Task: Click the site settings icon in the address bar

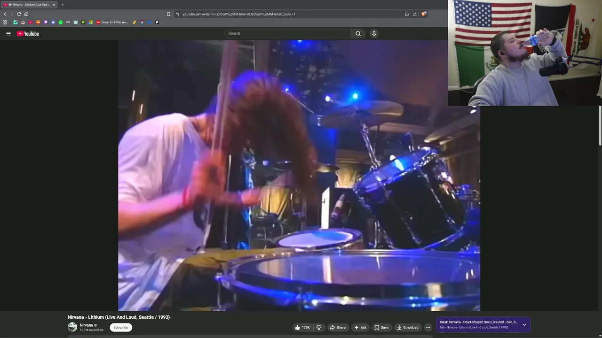Action: click(177, 14)
